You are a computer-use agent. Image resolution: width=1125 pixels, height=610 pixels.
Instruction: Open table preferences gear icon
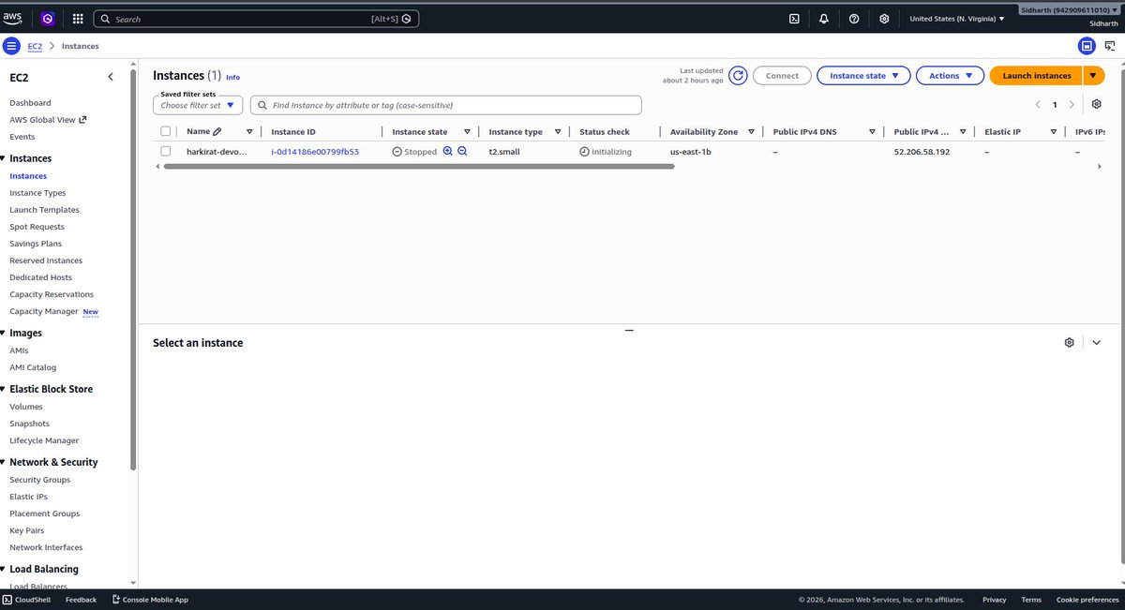click(x=1097, y=104)
